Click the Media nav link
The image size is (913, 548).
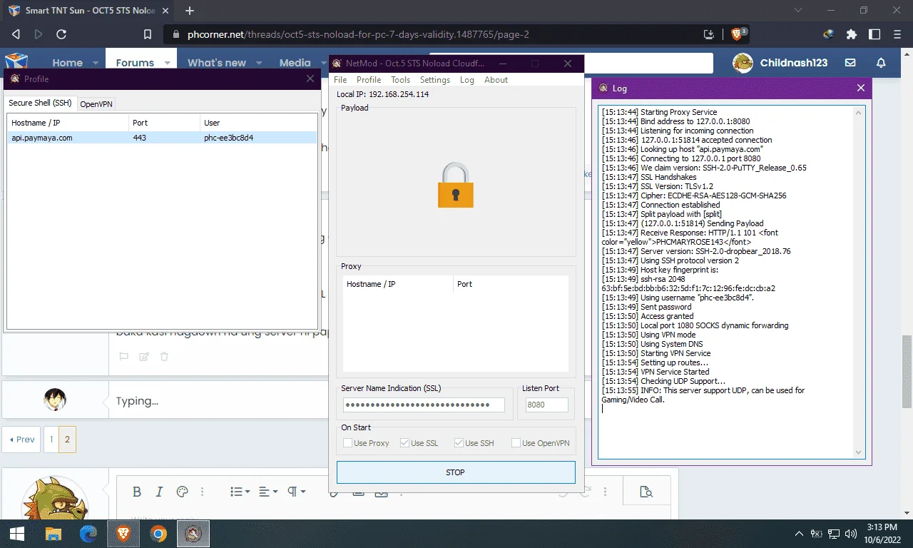pyautogui.click(x=295, y=63)
